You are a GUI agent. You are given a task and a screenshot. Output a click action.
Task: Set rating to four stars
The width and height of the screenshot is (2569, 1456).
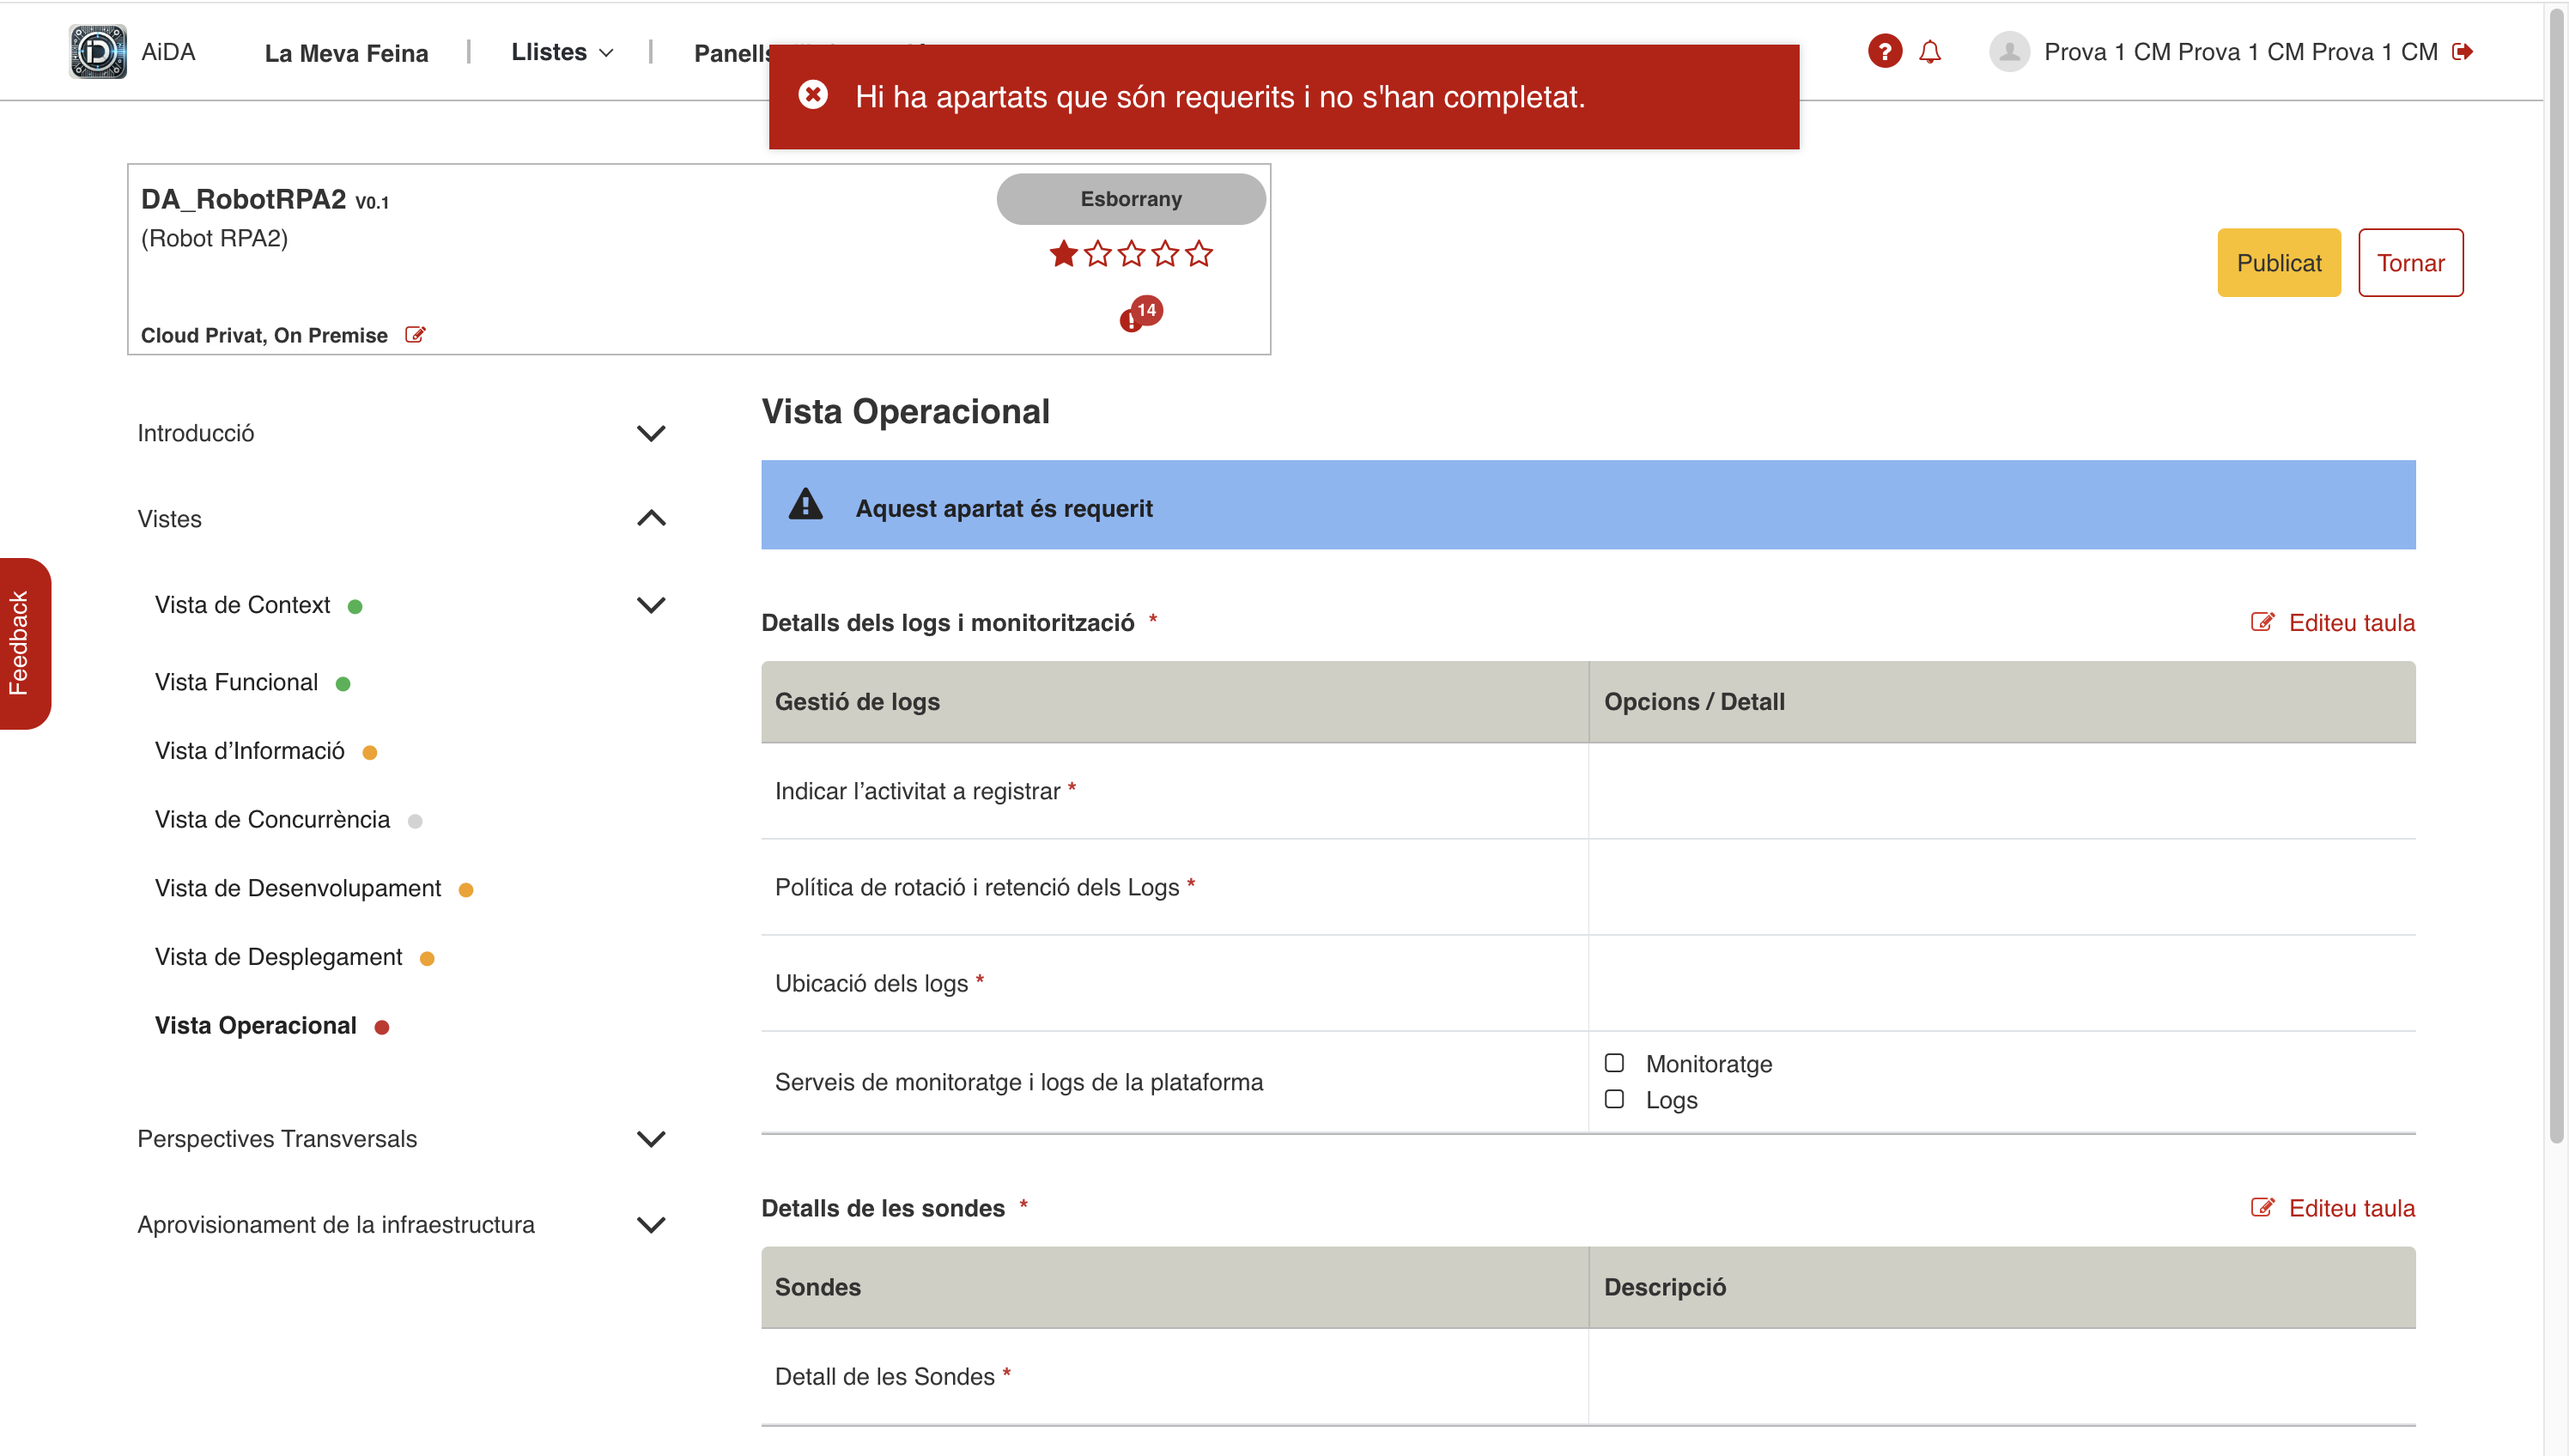1164,254
